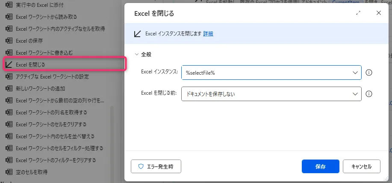Select 空のセルを取得 action
Viewport: 392px width, 183px height.
[31, 172]
